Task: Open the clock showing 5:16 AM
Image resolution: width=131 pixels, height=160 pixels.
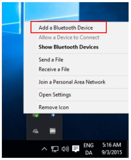Action: (x=112, y=149)
